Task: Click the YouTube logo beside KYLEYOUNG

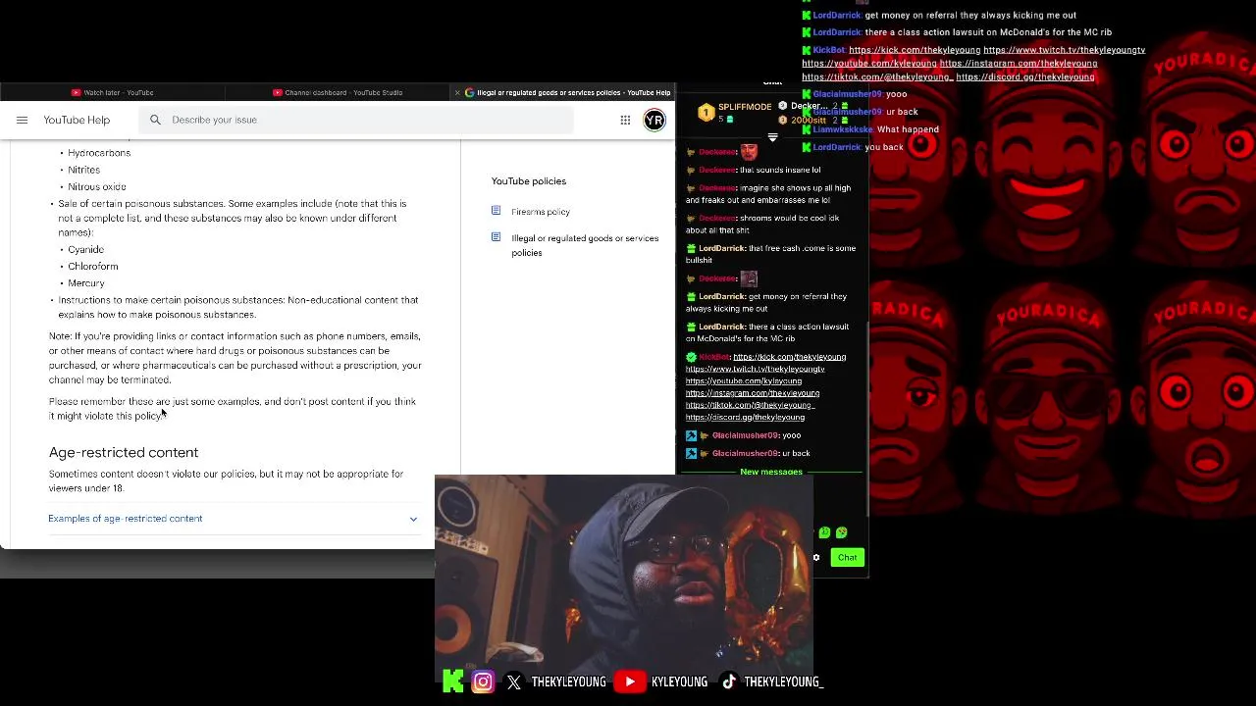Action: point(629,681)
